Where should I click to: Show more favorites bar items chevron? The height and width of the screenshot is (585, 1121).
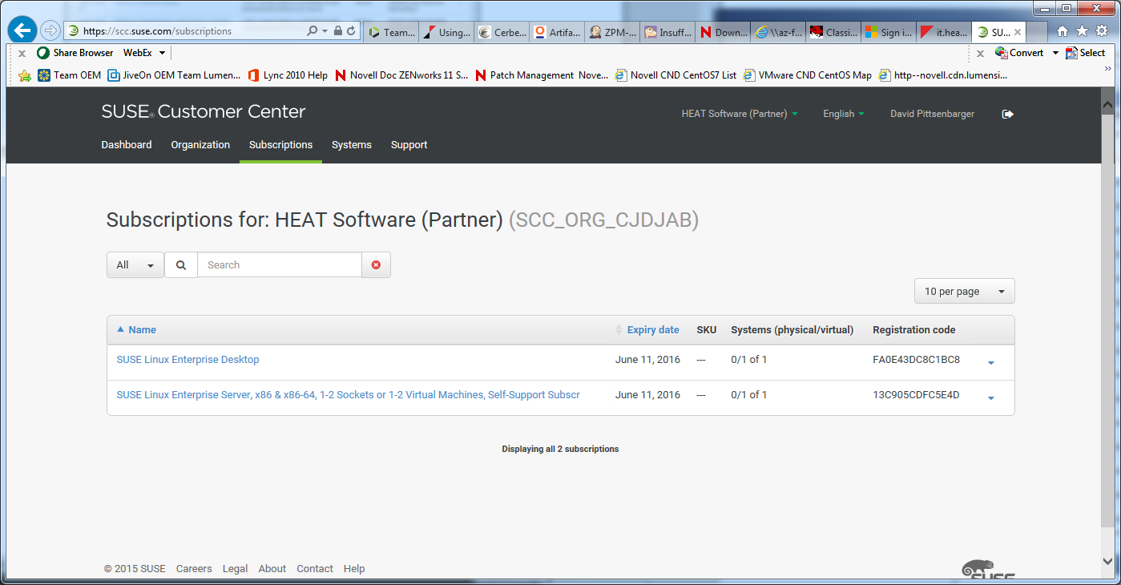(1107, 70)
